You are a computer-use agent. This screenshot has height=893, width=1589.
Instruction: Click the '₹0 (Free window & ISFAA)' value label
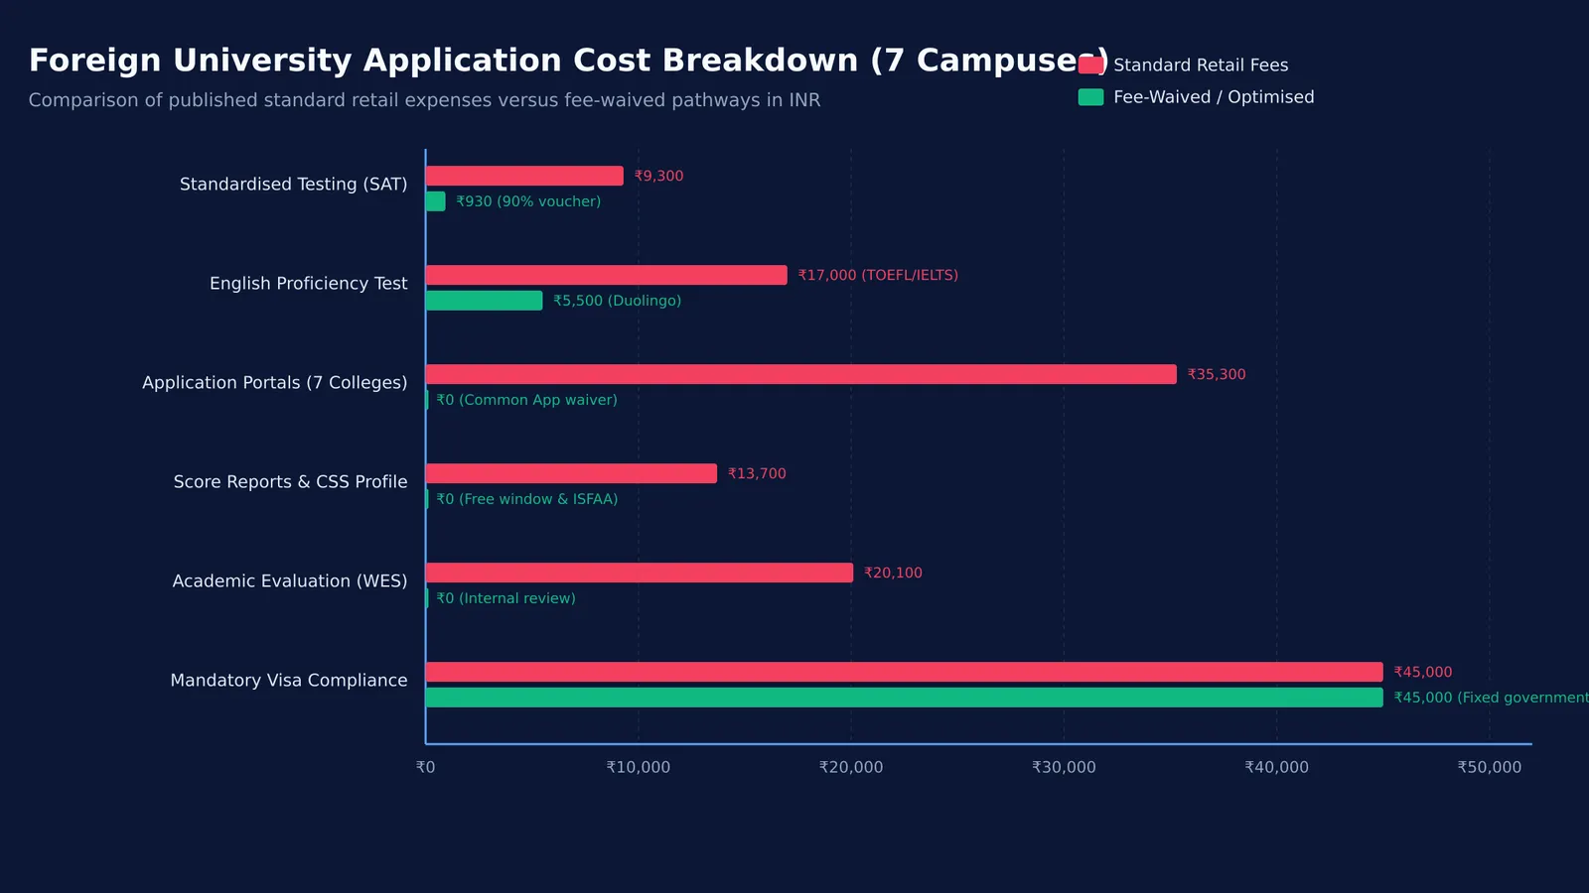(527, 499)
